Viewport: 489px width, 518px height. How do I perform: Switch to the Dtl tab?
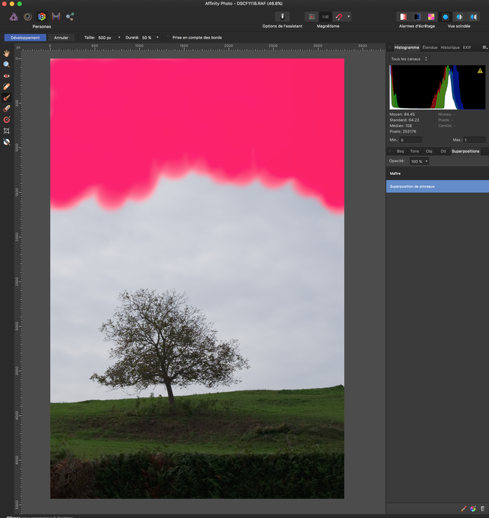pos(443,152)
